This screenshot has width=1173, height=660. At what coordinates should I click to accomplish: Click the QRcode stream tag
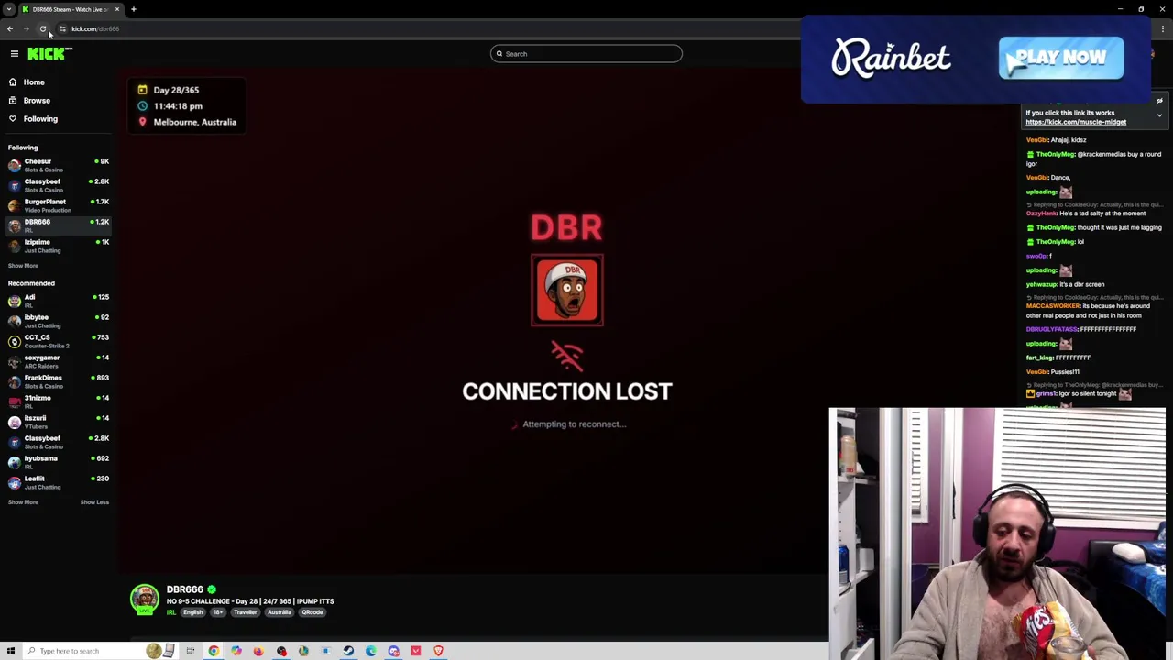coord(312,612)
